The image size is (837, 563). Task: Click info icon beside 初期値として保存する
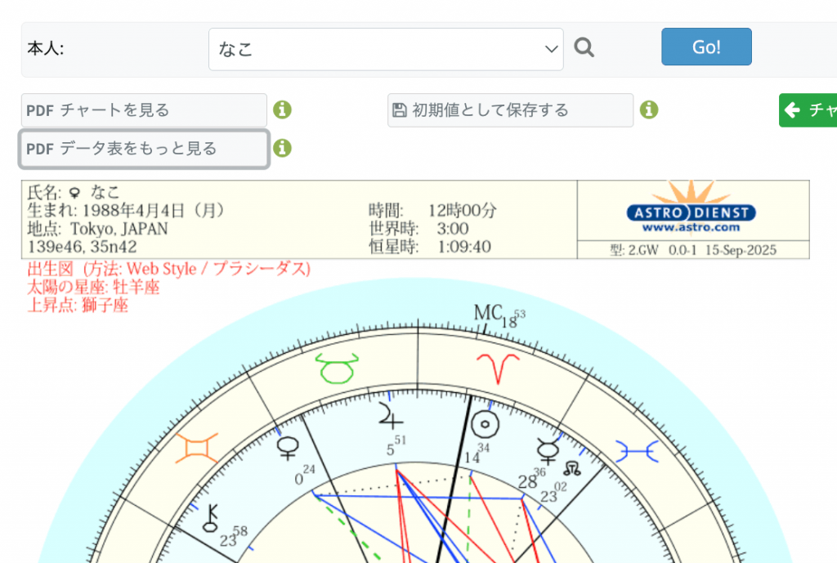(x=649, y=110)
